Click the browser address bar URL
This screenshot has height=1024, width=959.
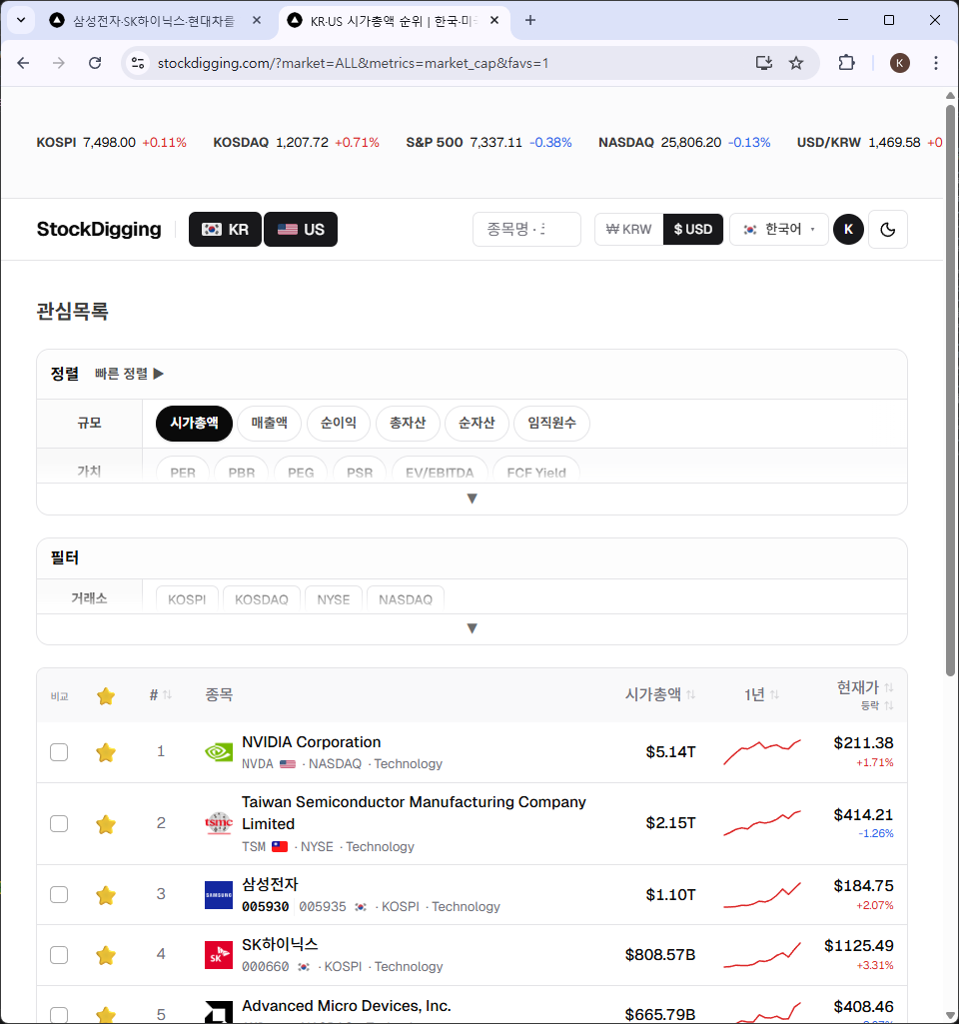click(353, 63)
